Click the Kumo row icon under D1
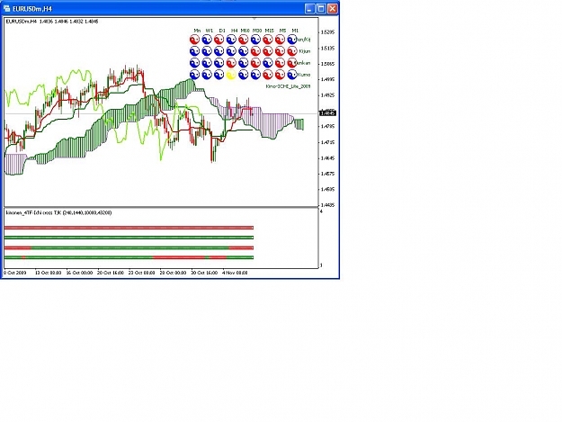 click(219, 75)
